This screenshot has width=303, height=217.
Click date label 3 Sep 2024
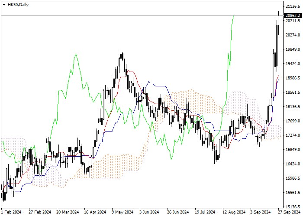click(x=261, y=212)
